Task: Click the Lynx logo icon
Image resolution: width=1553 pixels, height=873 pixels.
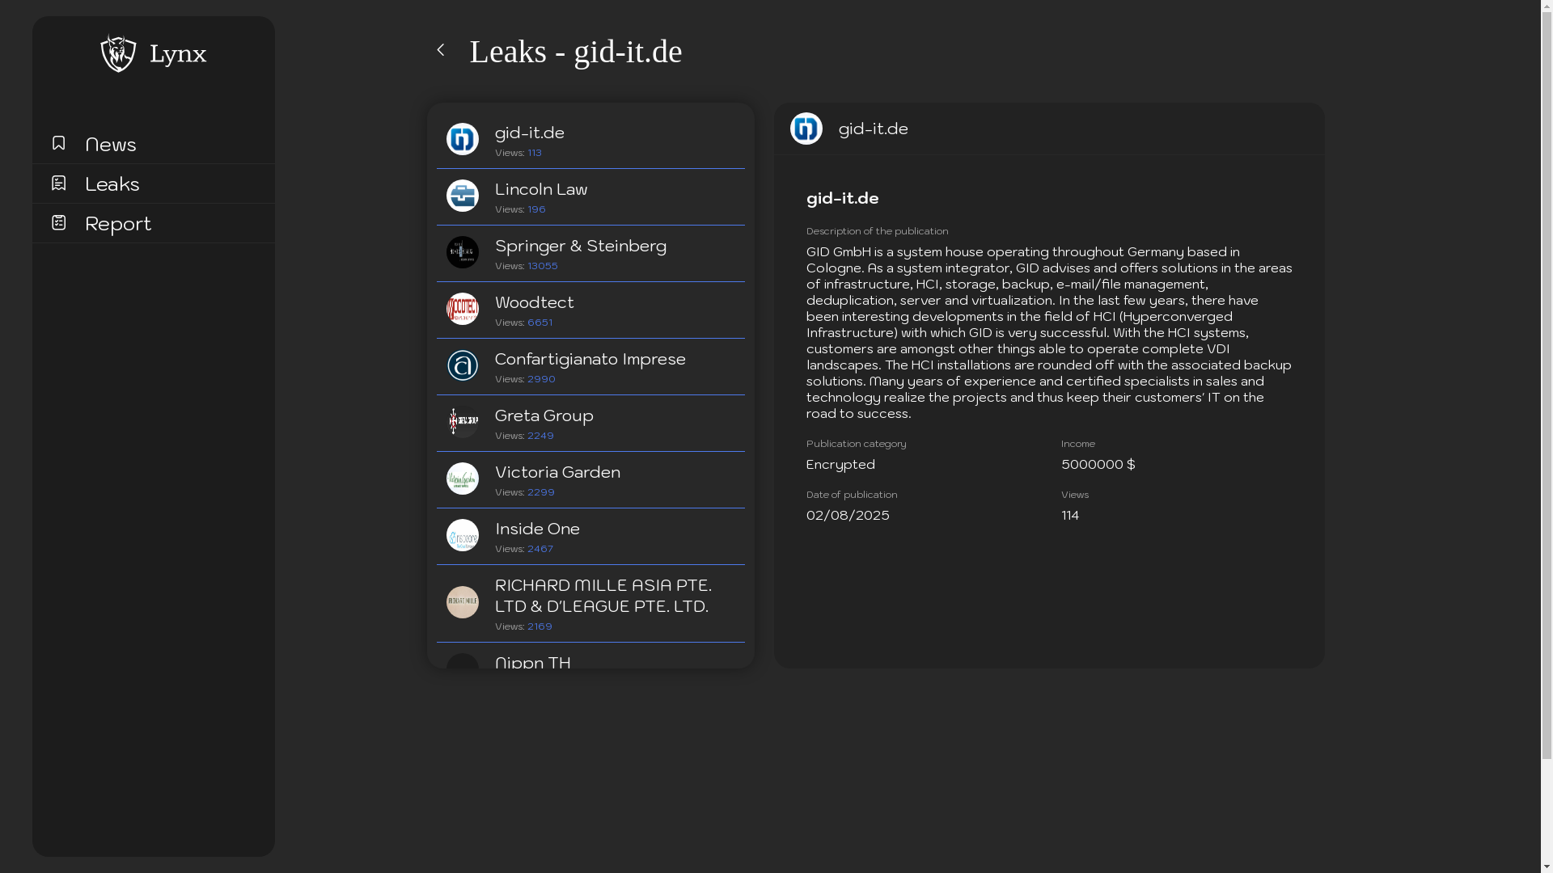Action: tap(118, 53)
